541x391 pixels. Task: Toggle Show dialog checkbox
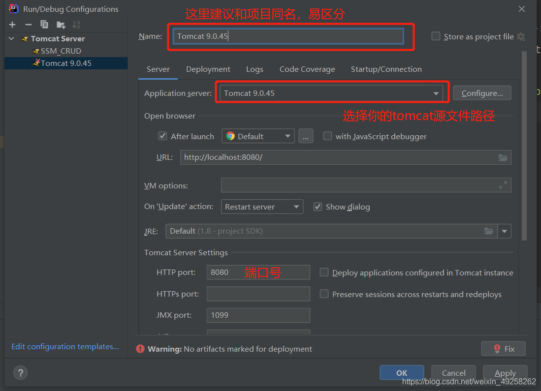[x=318, y=207]
